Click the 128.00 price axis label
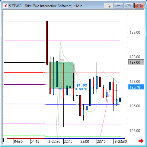Viewport: 147px width, 147px height. click(x=135, y=57)
